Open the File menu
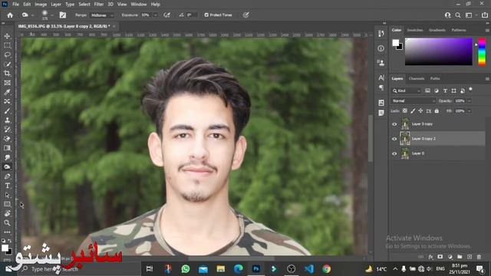This screenshot has width=491, height=276. click(x=15, y=5)
